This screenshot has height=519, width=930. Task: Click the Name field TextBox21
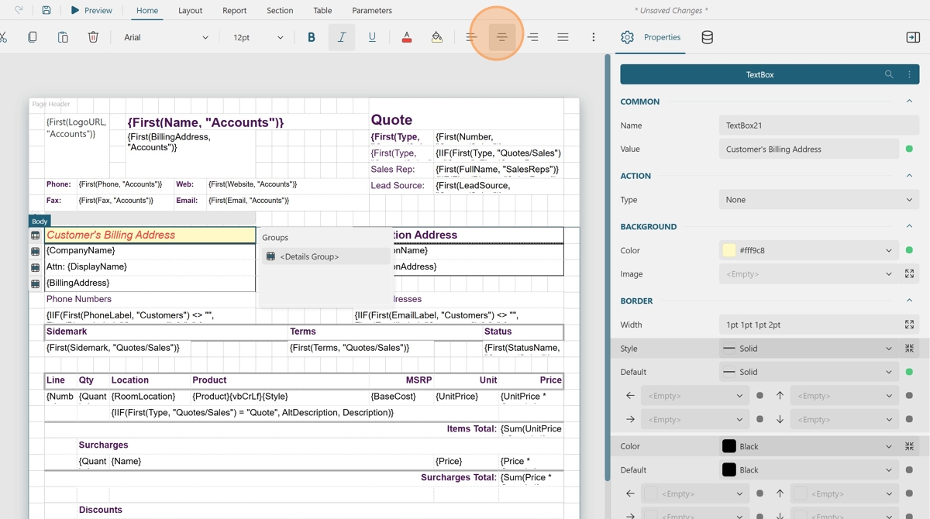(819, 125)
